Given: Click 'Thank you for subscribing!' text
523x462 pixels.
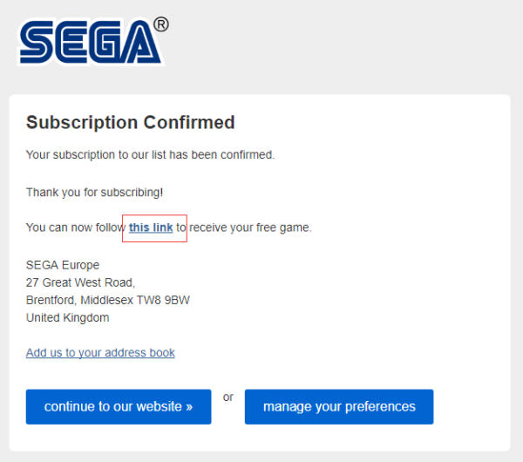Looking at the screenshot, I should 94,193.
